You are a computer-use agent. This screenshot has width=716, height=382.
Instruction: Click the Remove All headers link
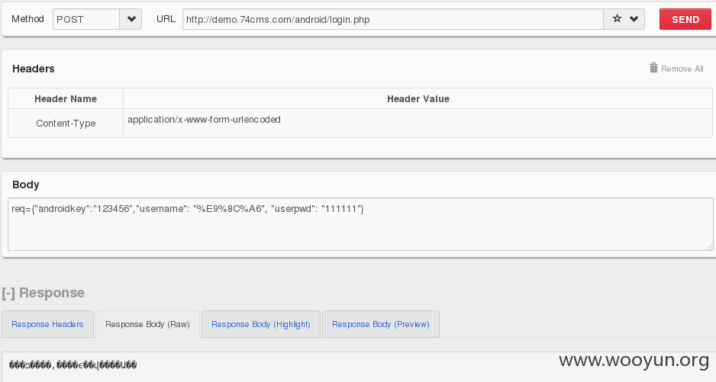pyautogui.click(x=682, y=69)
